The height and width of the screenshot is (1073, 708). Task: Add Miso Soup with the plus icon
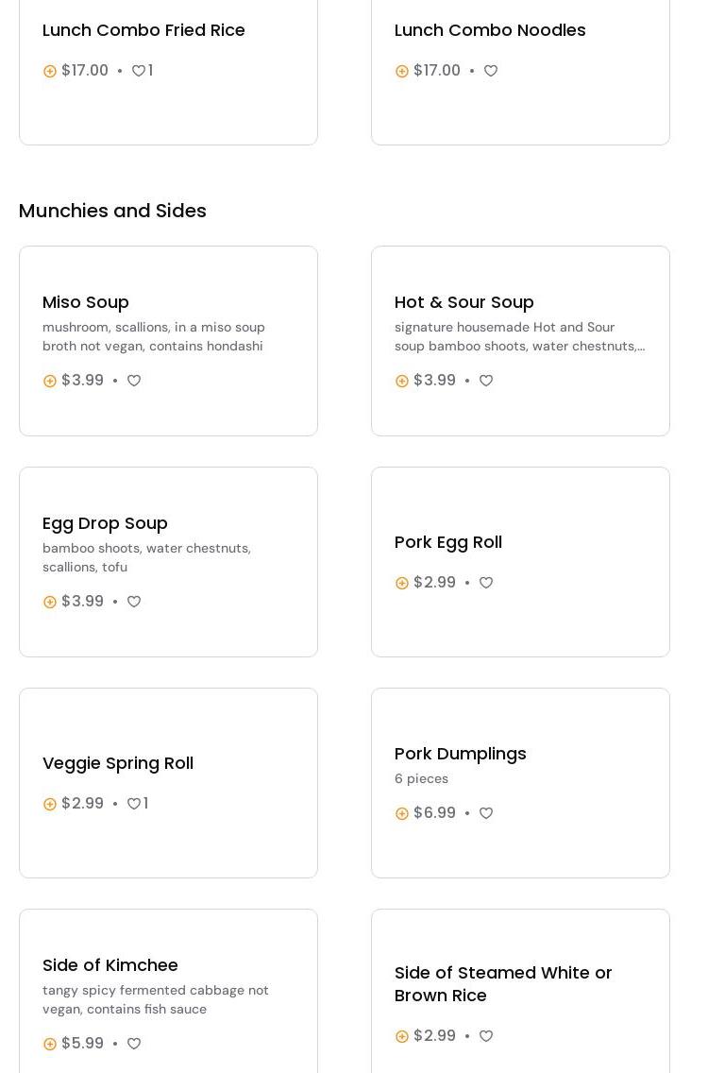pyautogui.click(x=50, y=381)
